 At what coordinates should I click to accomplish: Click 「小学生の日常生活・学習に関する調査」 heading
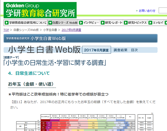pos(55,63)
